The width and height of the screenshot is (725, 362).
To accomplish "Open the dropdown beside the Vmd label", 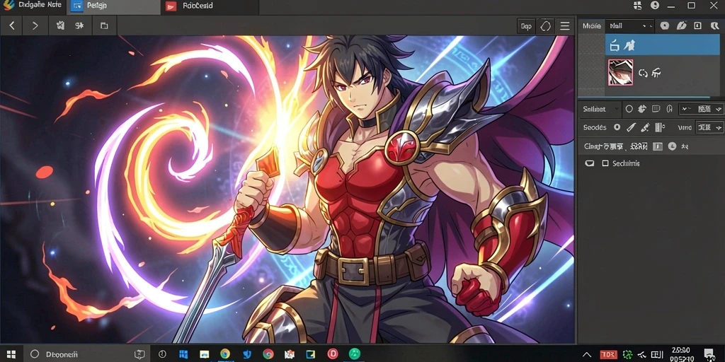I will click(709, 127).
